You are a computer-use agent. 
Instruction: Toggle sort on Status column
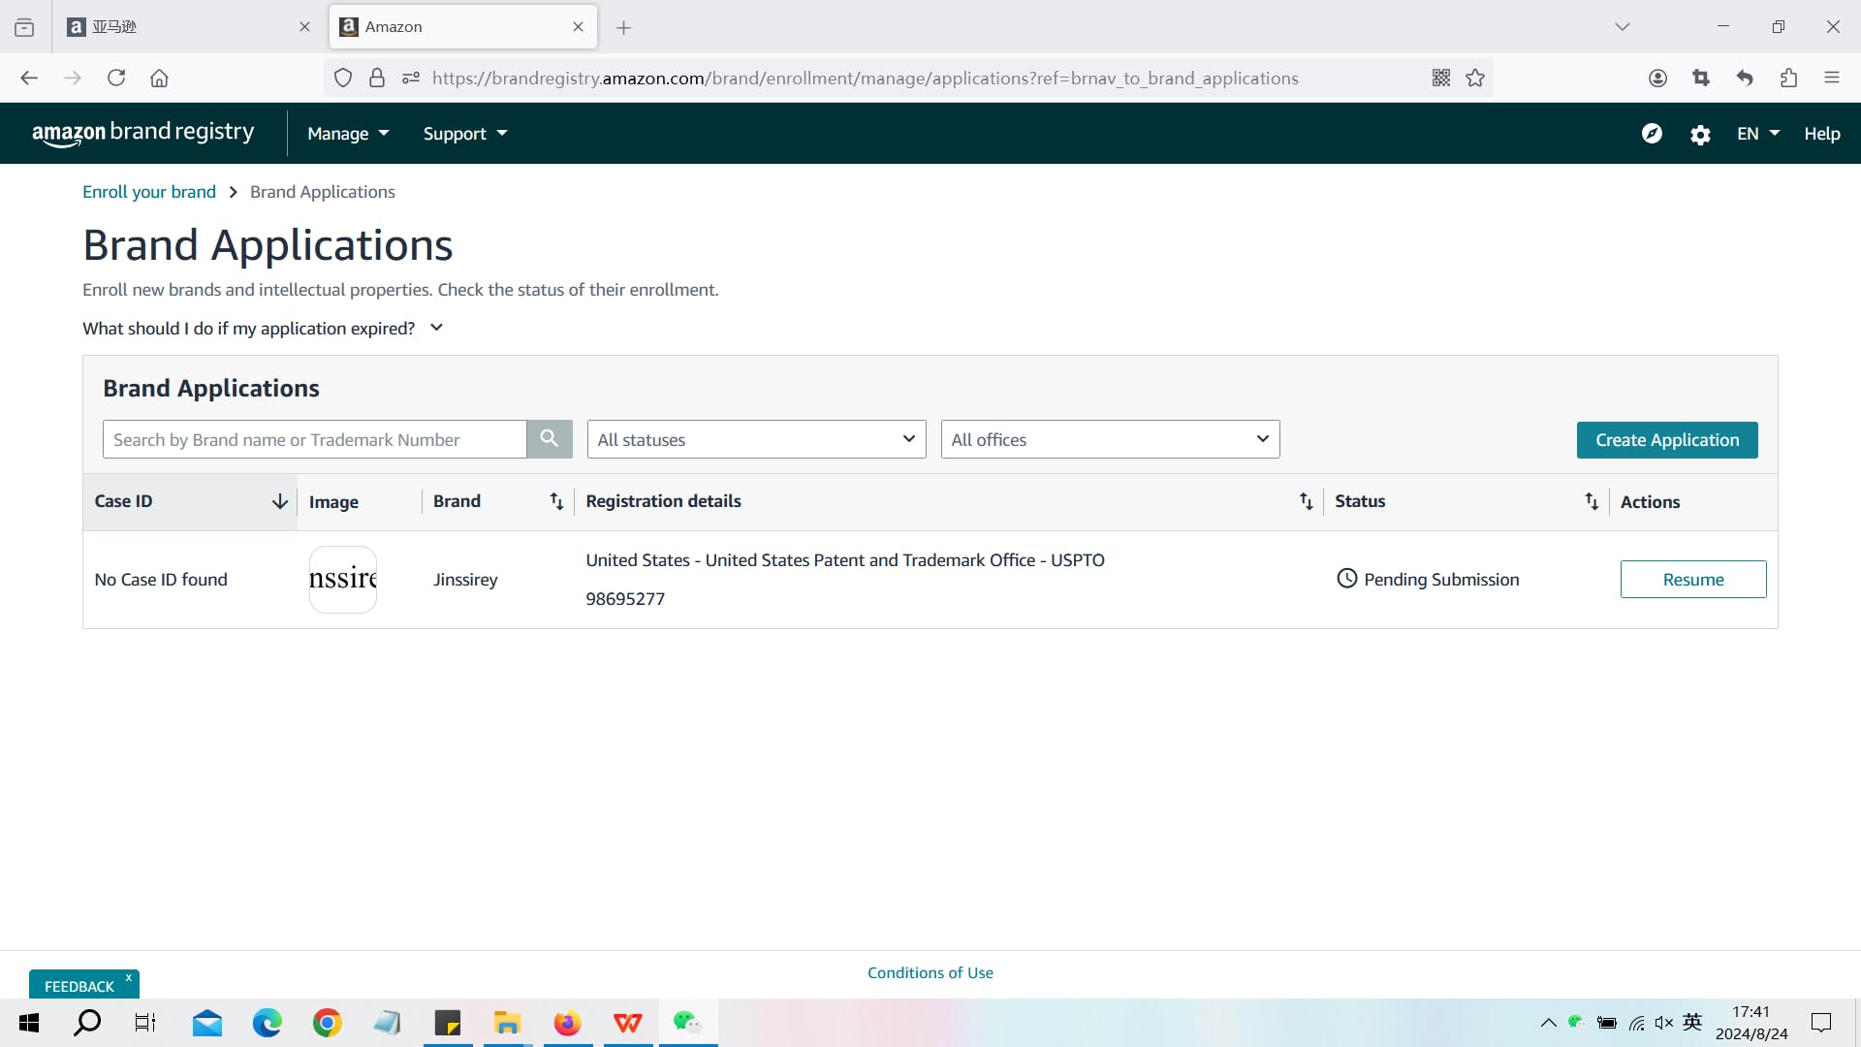1592,501
